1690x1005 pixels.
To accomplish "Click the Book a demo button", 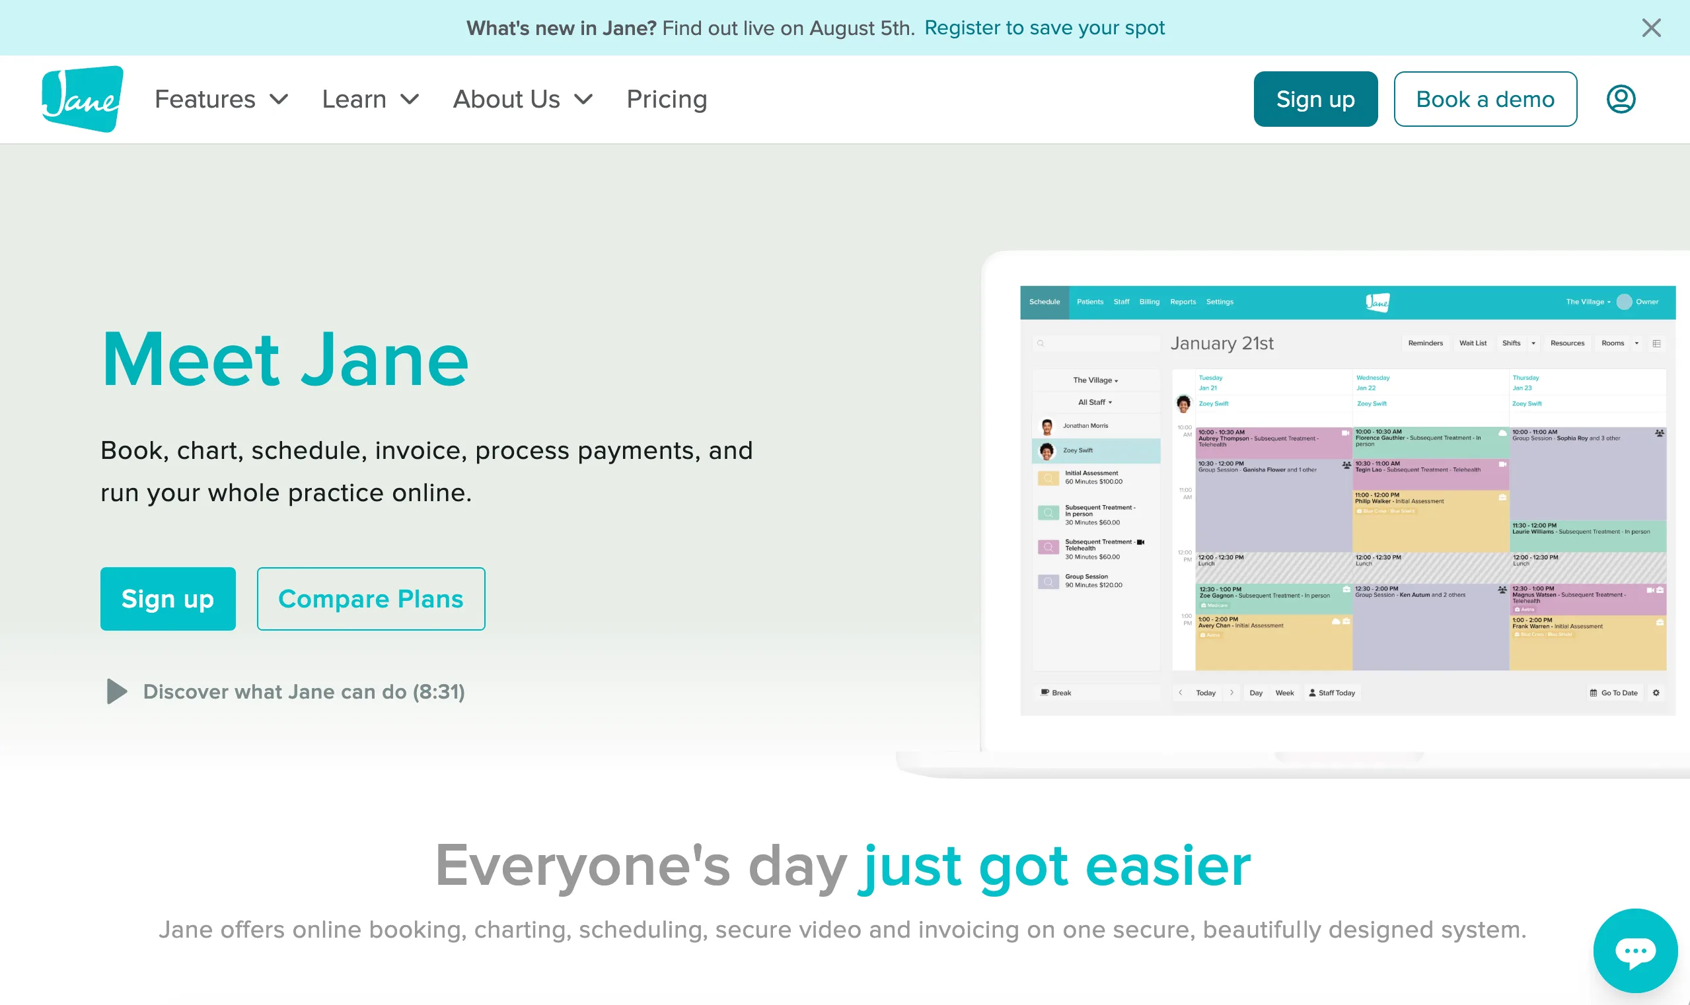I will [1485, 99].
